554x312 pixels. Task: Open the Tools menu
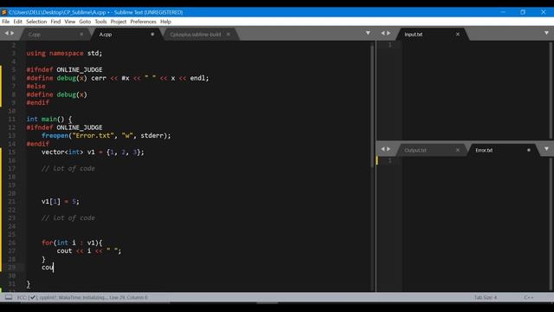click(x=100, y=22)
